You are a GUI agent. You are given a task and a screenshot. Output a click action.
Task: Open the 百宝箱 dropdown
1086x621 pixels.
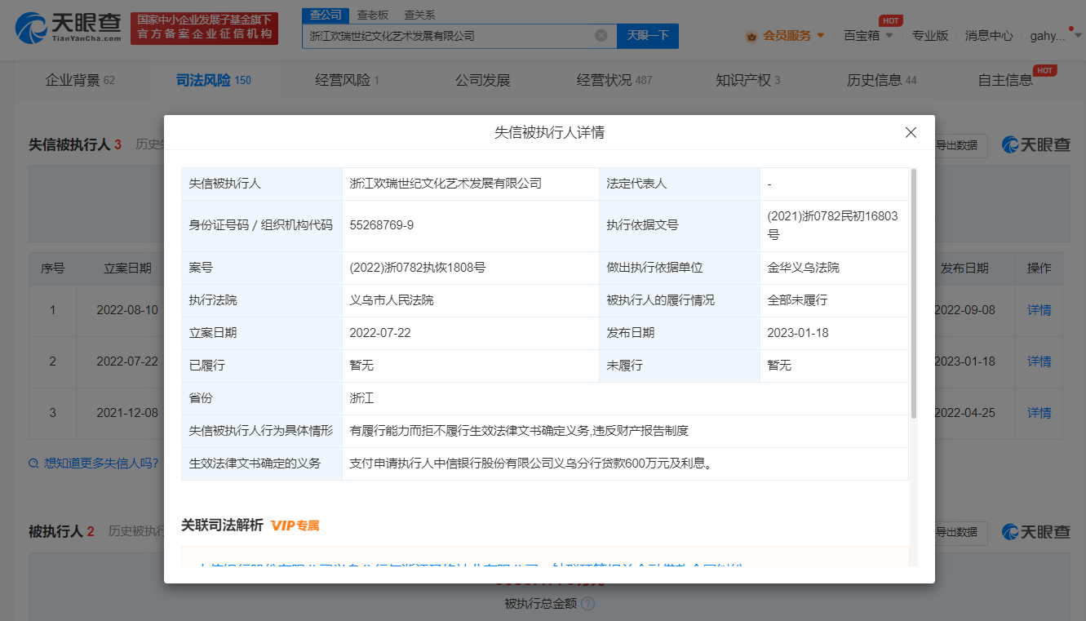(868, 36)
